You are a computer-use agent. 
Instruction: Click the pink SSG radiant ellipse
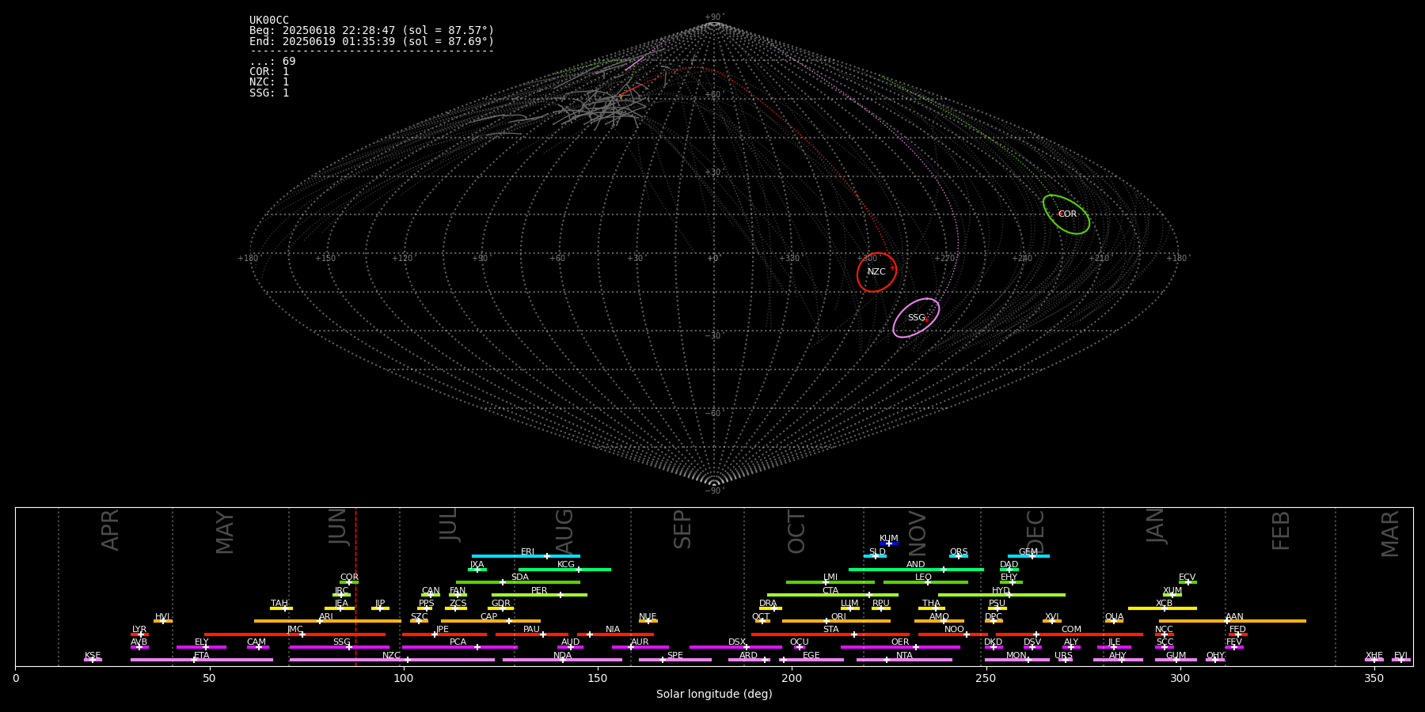click(916, 318)
